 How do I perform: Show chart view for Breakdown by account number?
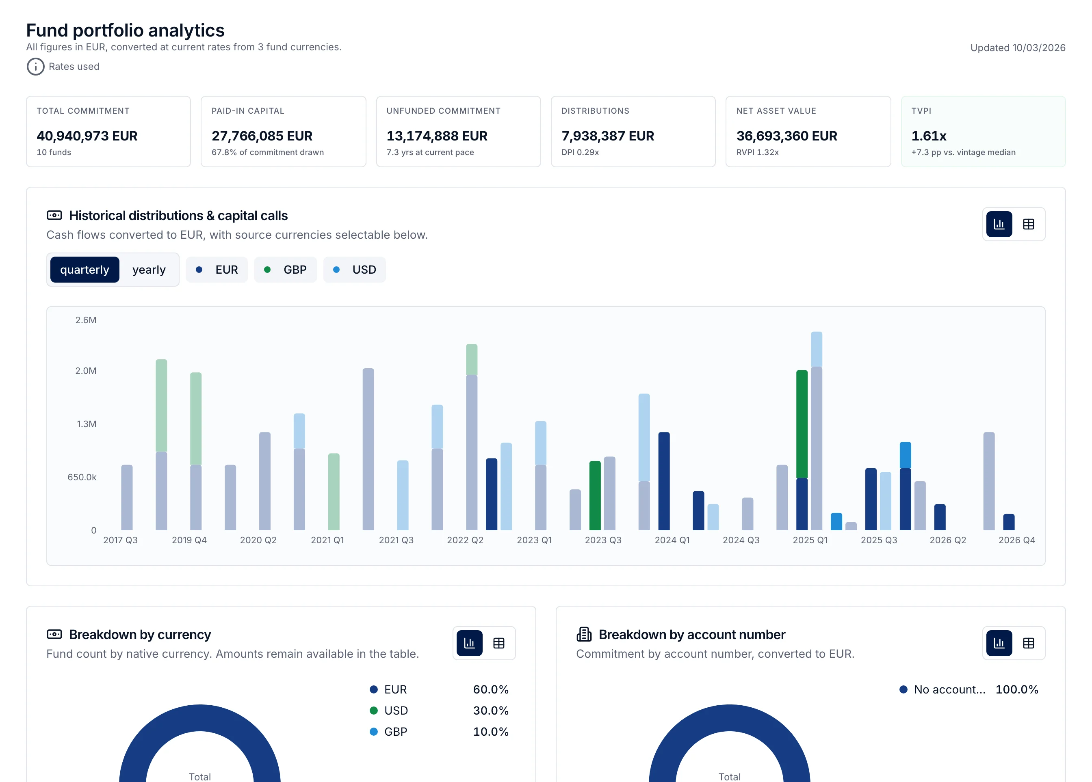coord(999,643)
